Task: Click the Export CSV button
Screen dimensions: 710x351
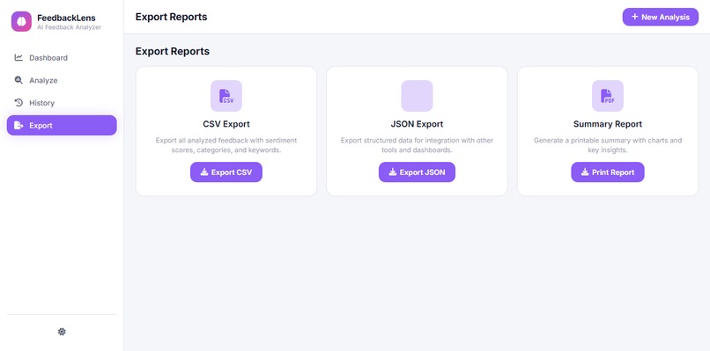Action: [226, 172]
